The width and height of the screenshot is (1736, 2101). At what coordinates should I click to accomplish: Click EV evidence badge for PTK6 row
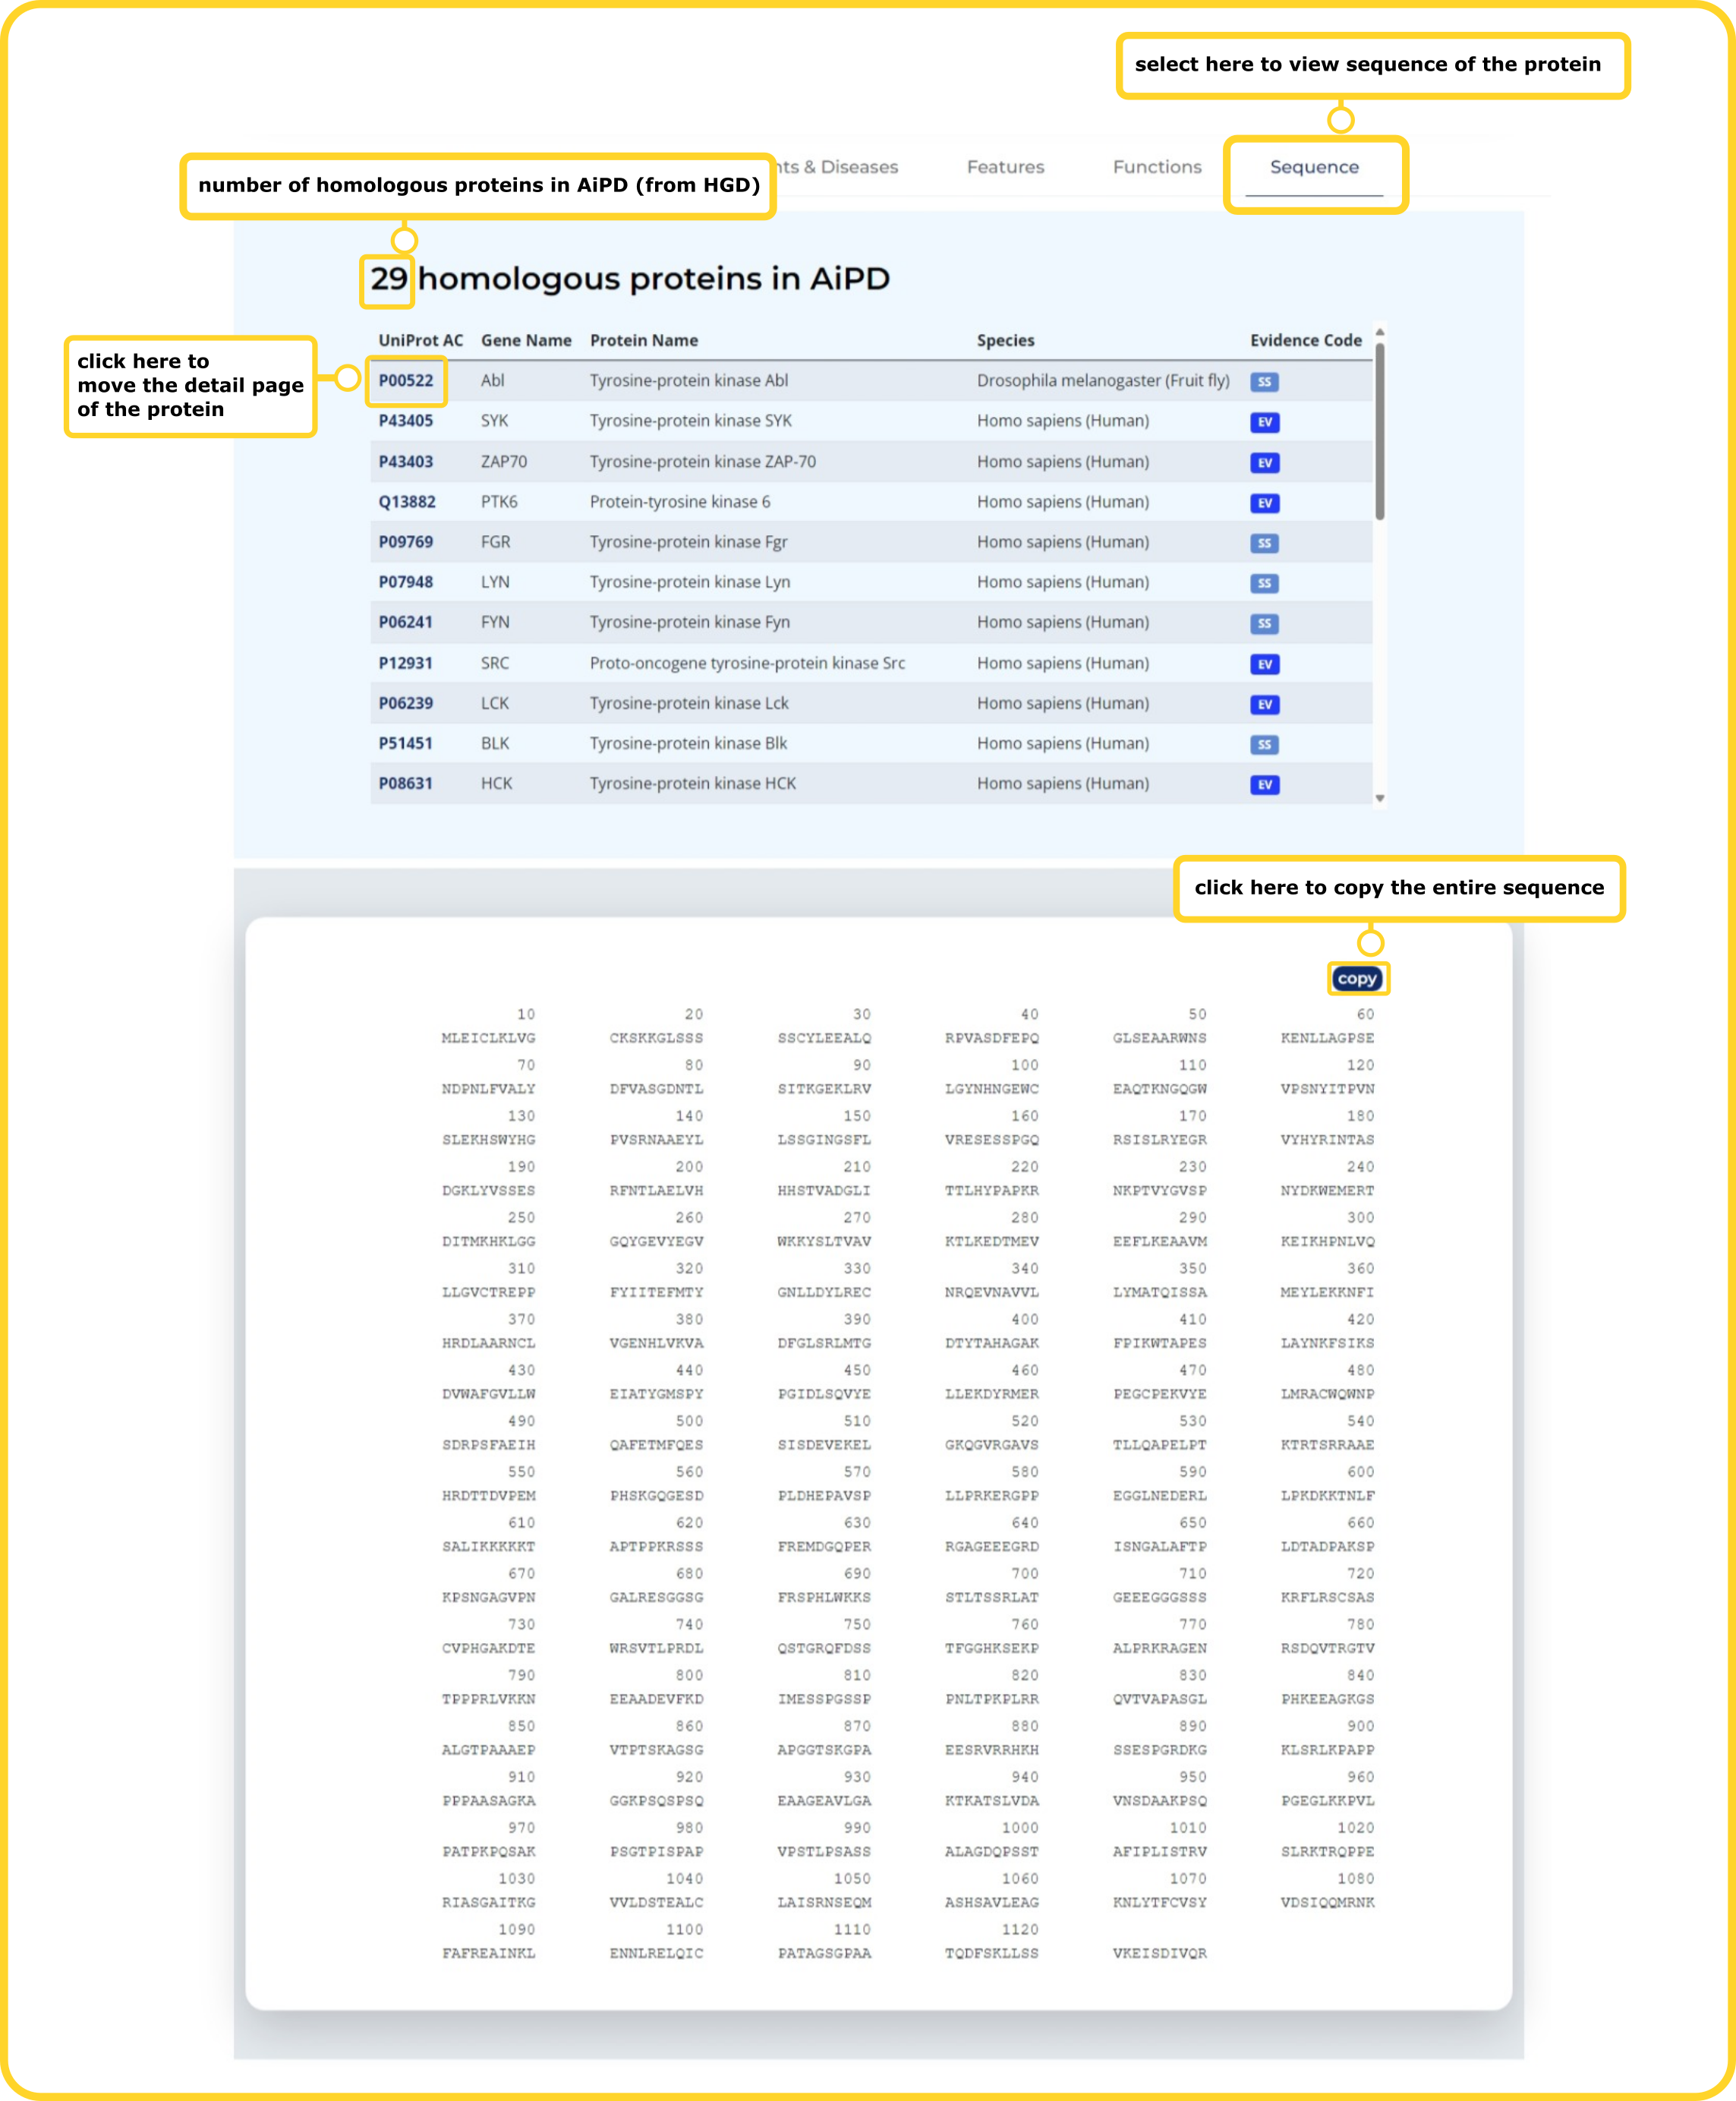point(1265,503)
